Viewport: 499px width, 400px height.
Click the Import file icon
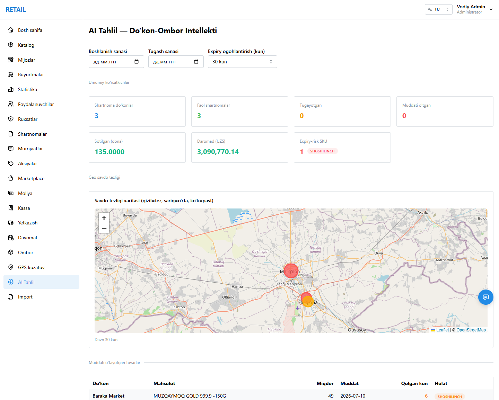tap(11, 297)
